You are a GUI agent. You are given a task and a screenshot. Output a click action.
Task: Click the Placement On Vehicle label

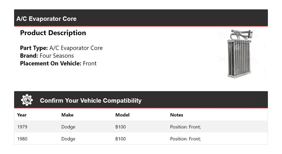(51, 63)
